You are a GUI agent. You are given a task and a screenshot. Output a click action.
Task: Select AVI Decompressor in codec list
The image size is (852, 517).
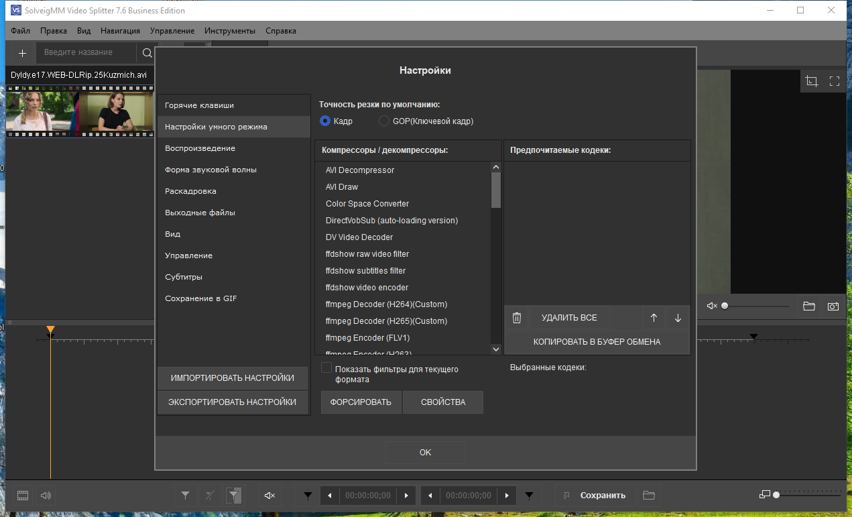point(403,170)
